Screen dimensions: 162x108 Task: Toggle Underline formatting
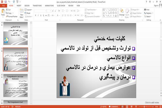coord(41,15)
